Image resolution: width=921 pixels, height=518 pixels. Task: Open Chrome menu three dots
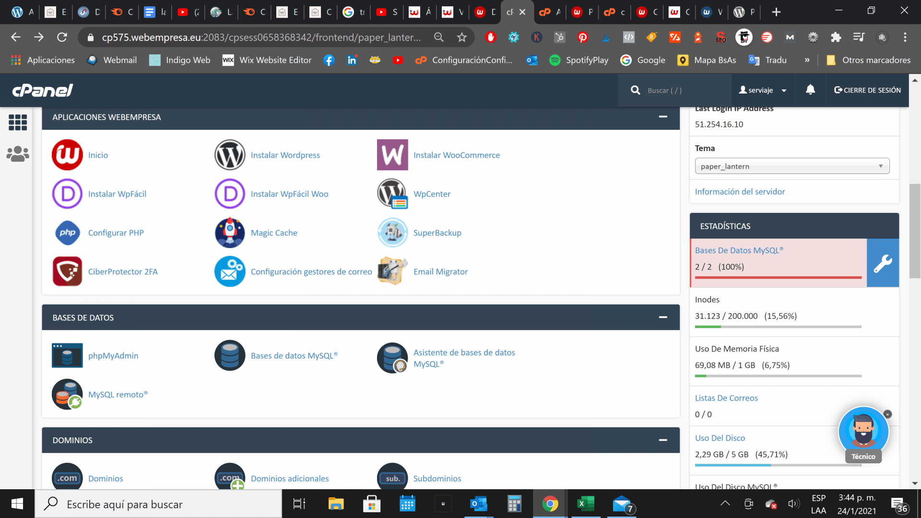905,37
